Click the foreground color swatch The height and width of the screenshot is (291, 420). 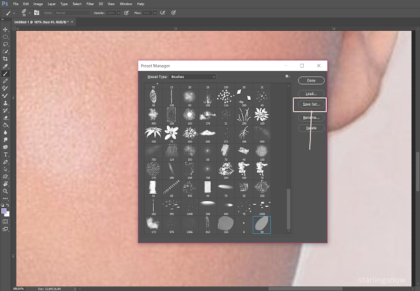[x=4, y=211]
